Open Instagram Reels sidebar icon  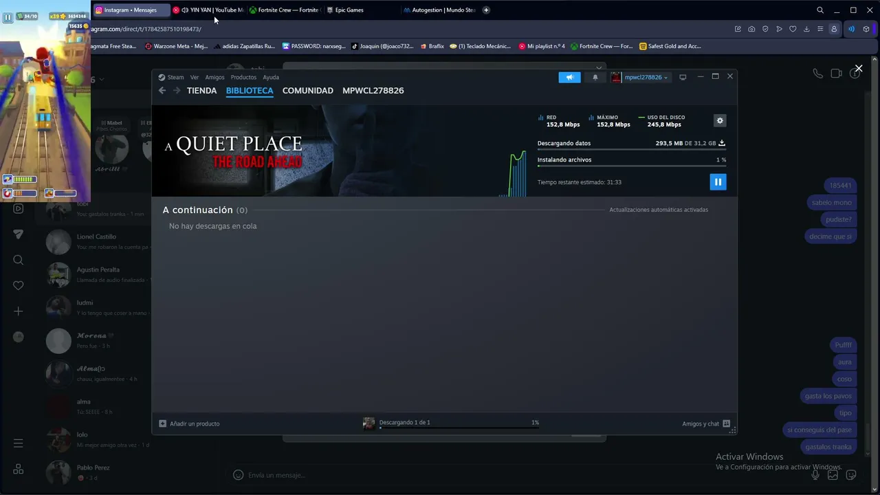pyautogui.click(x=19, y=208)
